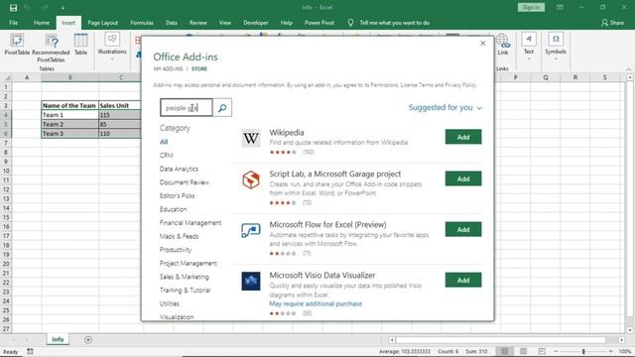Viewport: 635px width, 357px height.
Task: Click the Sign in button
Action: pyautogui.click(x=531, y=7)
